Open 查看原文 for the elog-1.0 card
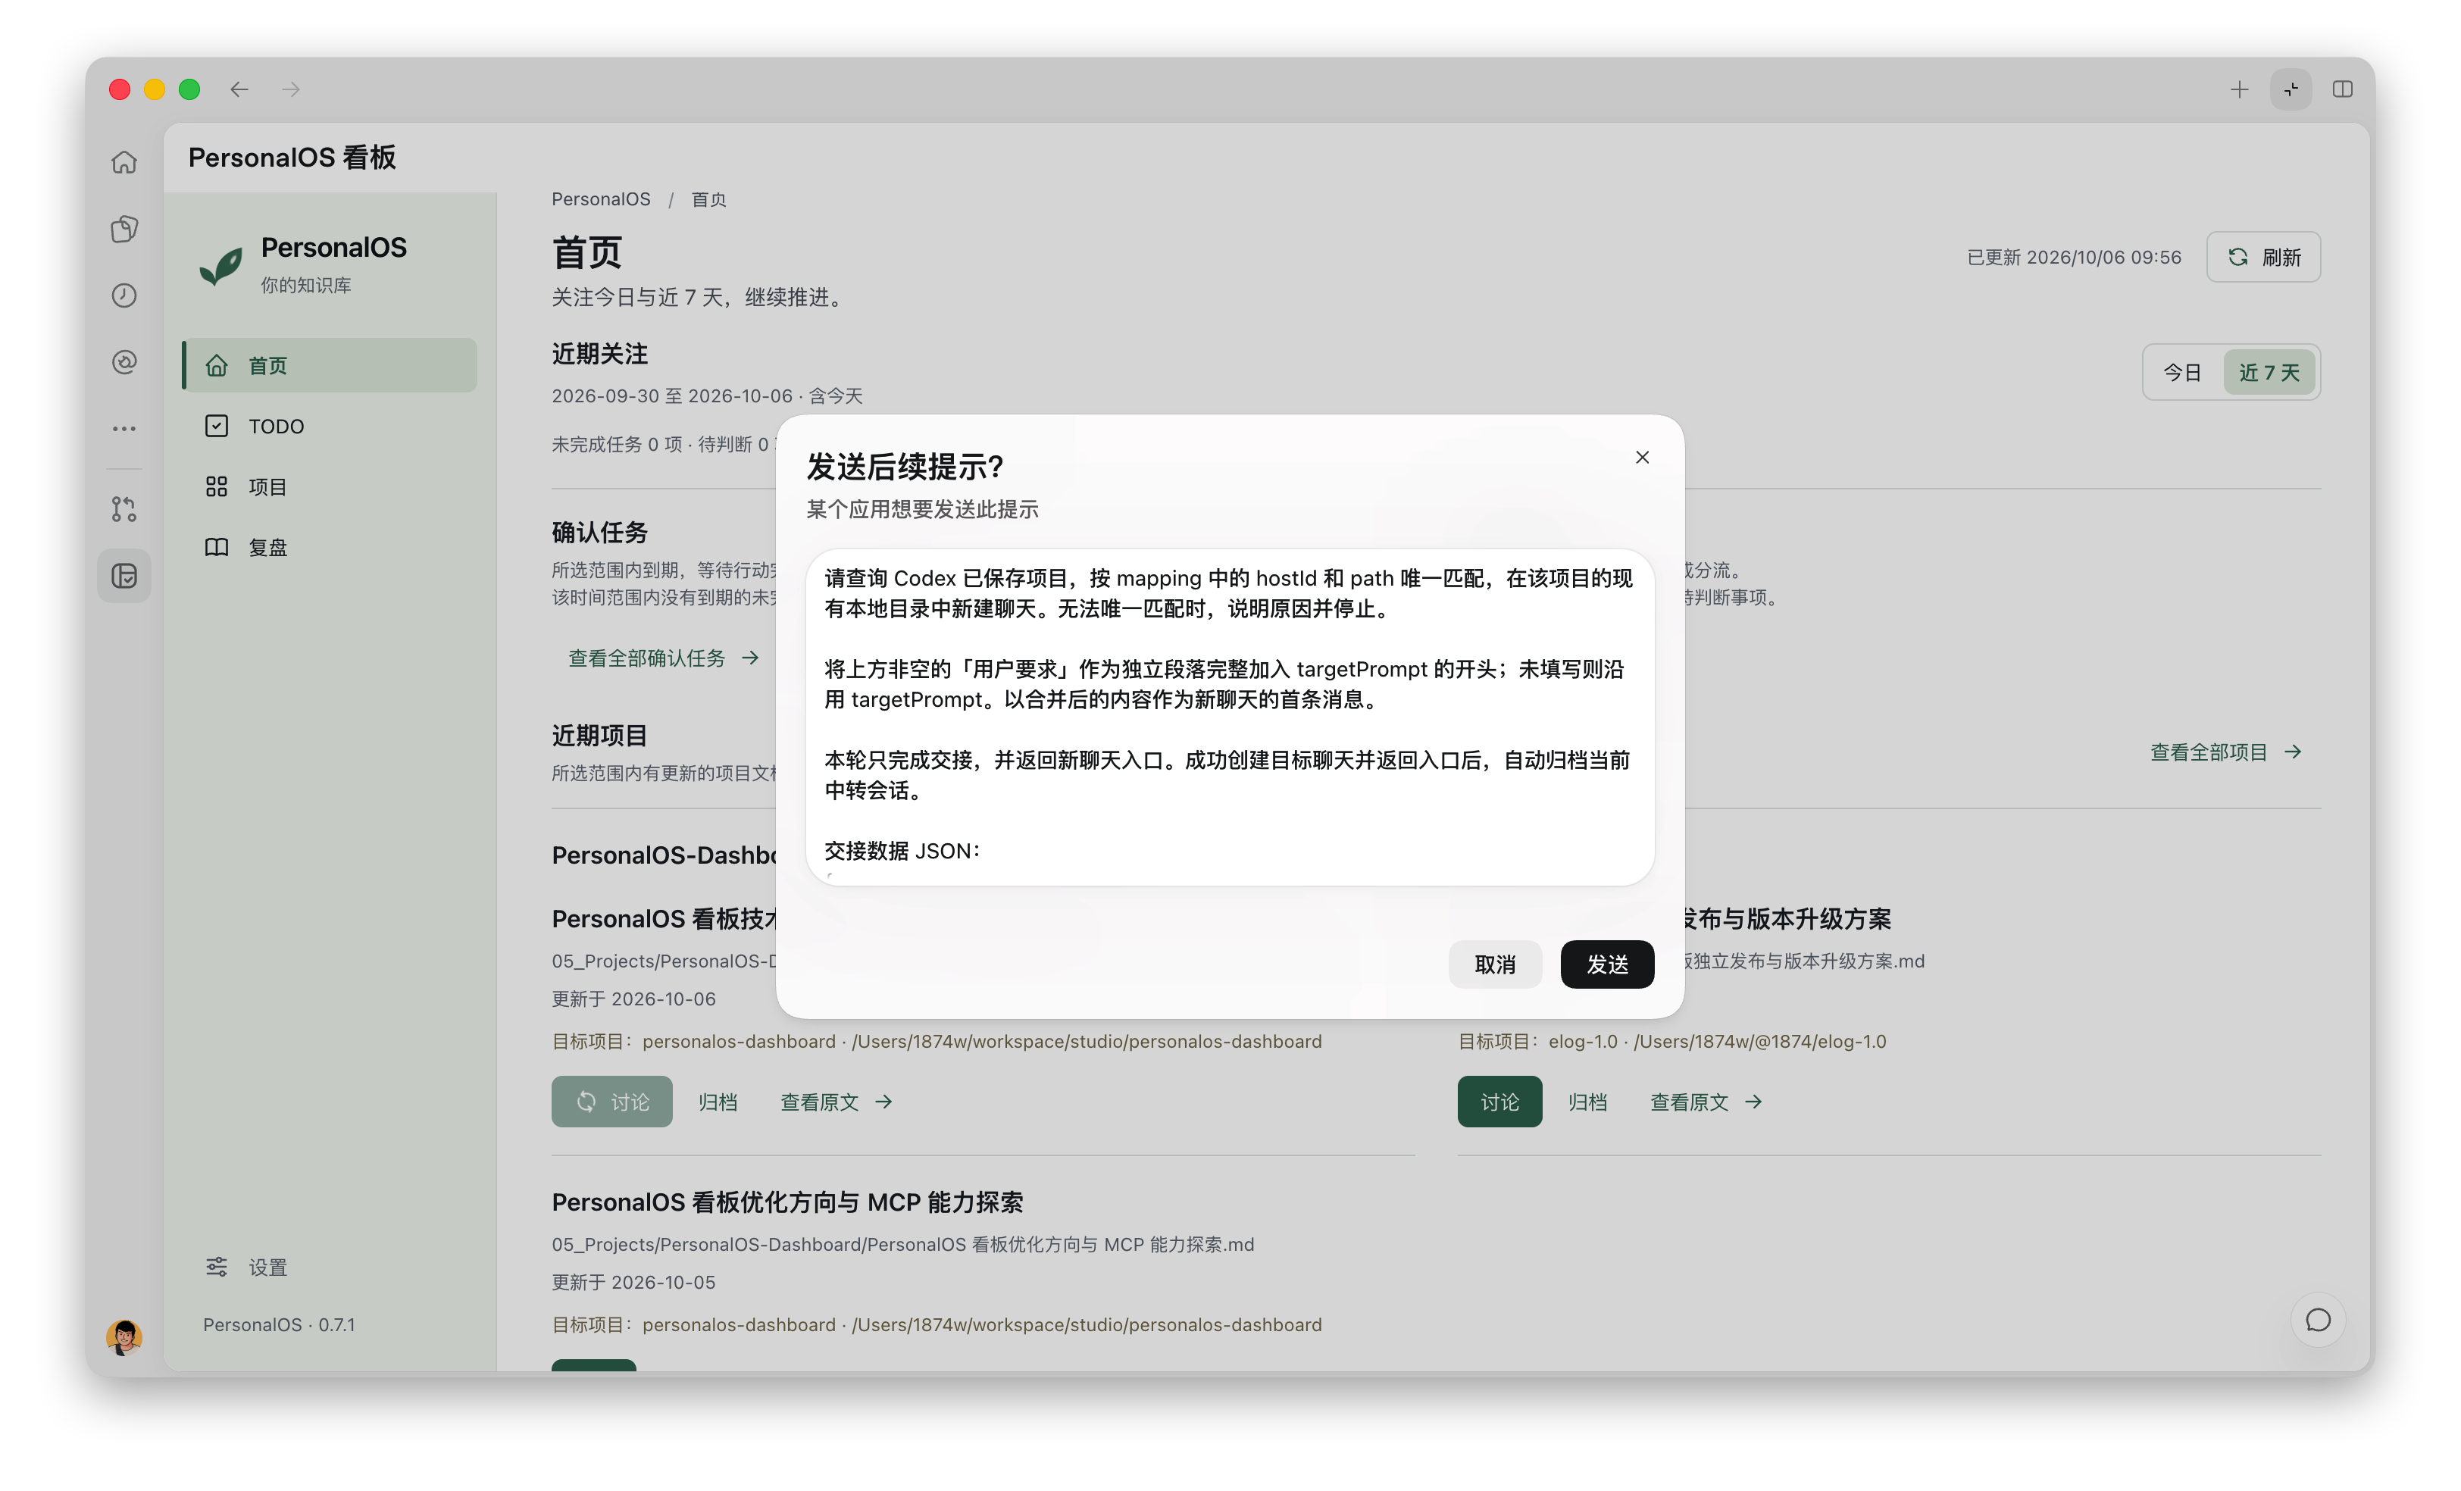 pos(1706,1102)
